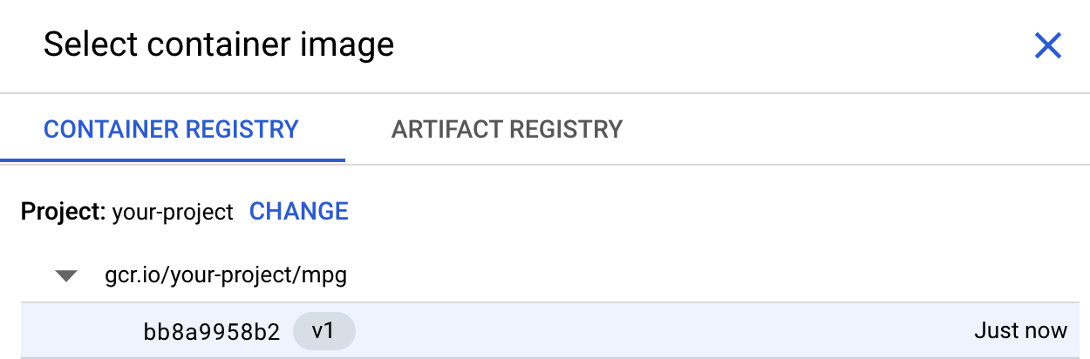Image resolution: width=1090 pixels, height=359 pixels.
Task: Click the indent left of bb8a9958b2
Action: point(78,331)
